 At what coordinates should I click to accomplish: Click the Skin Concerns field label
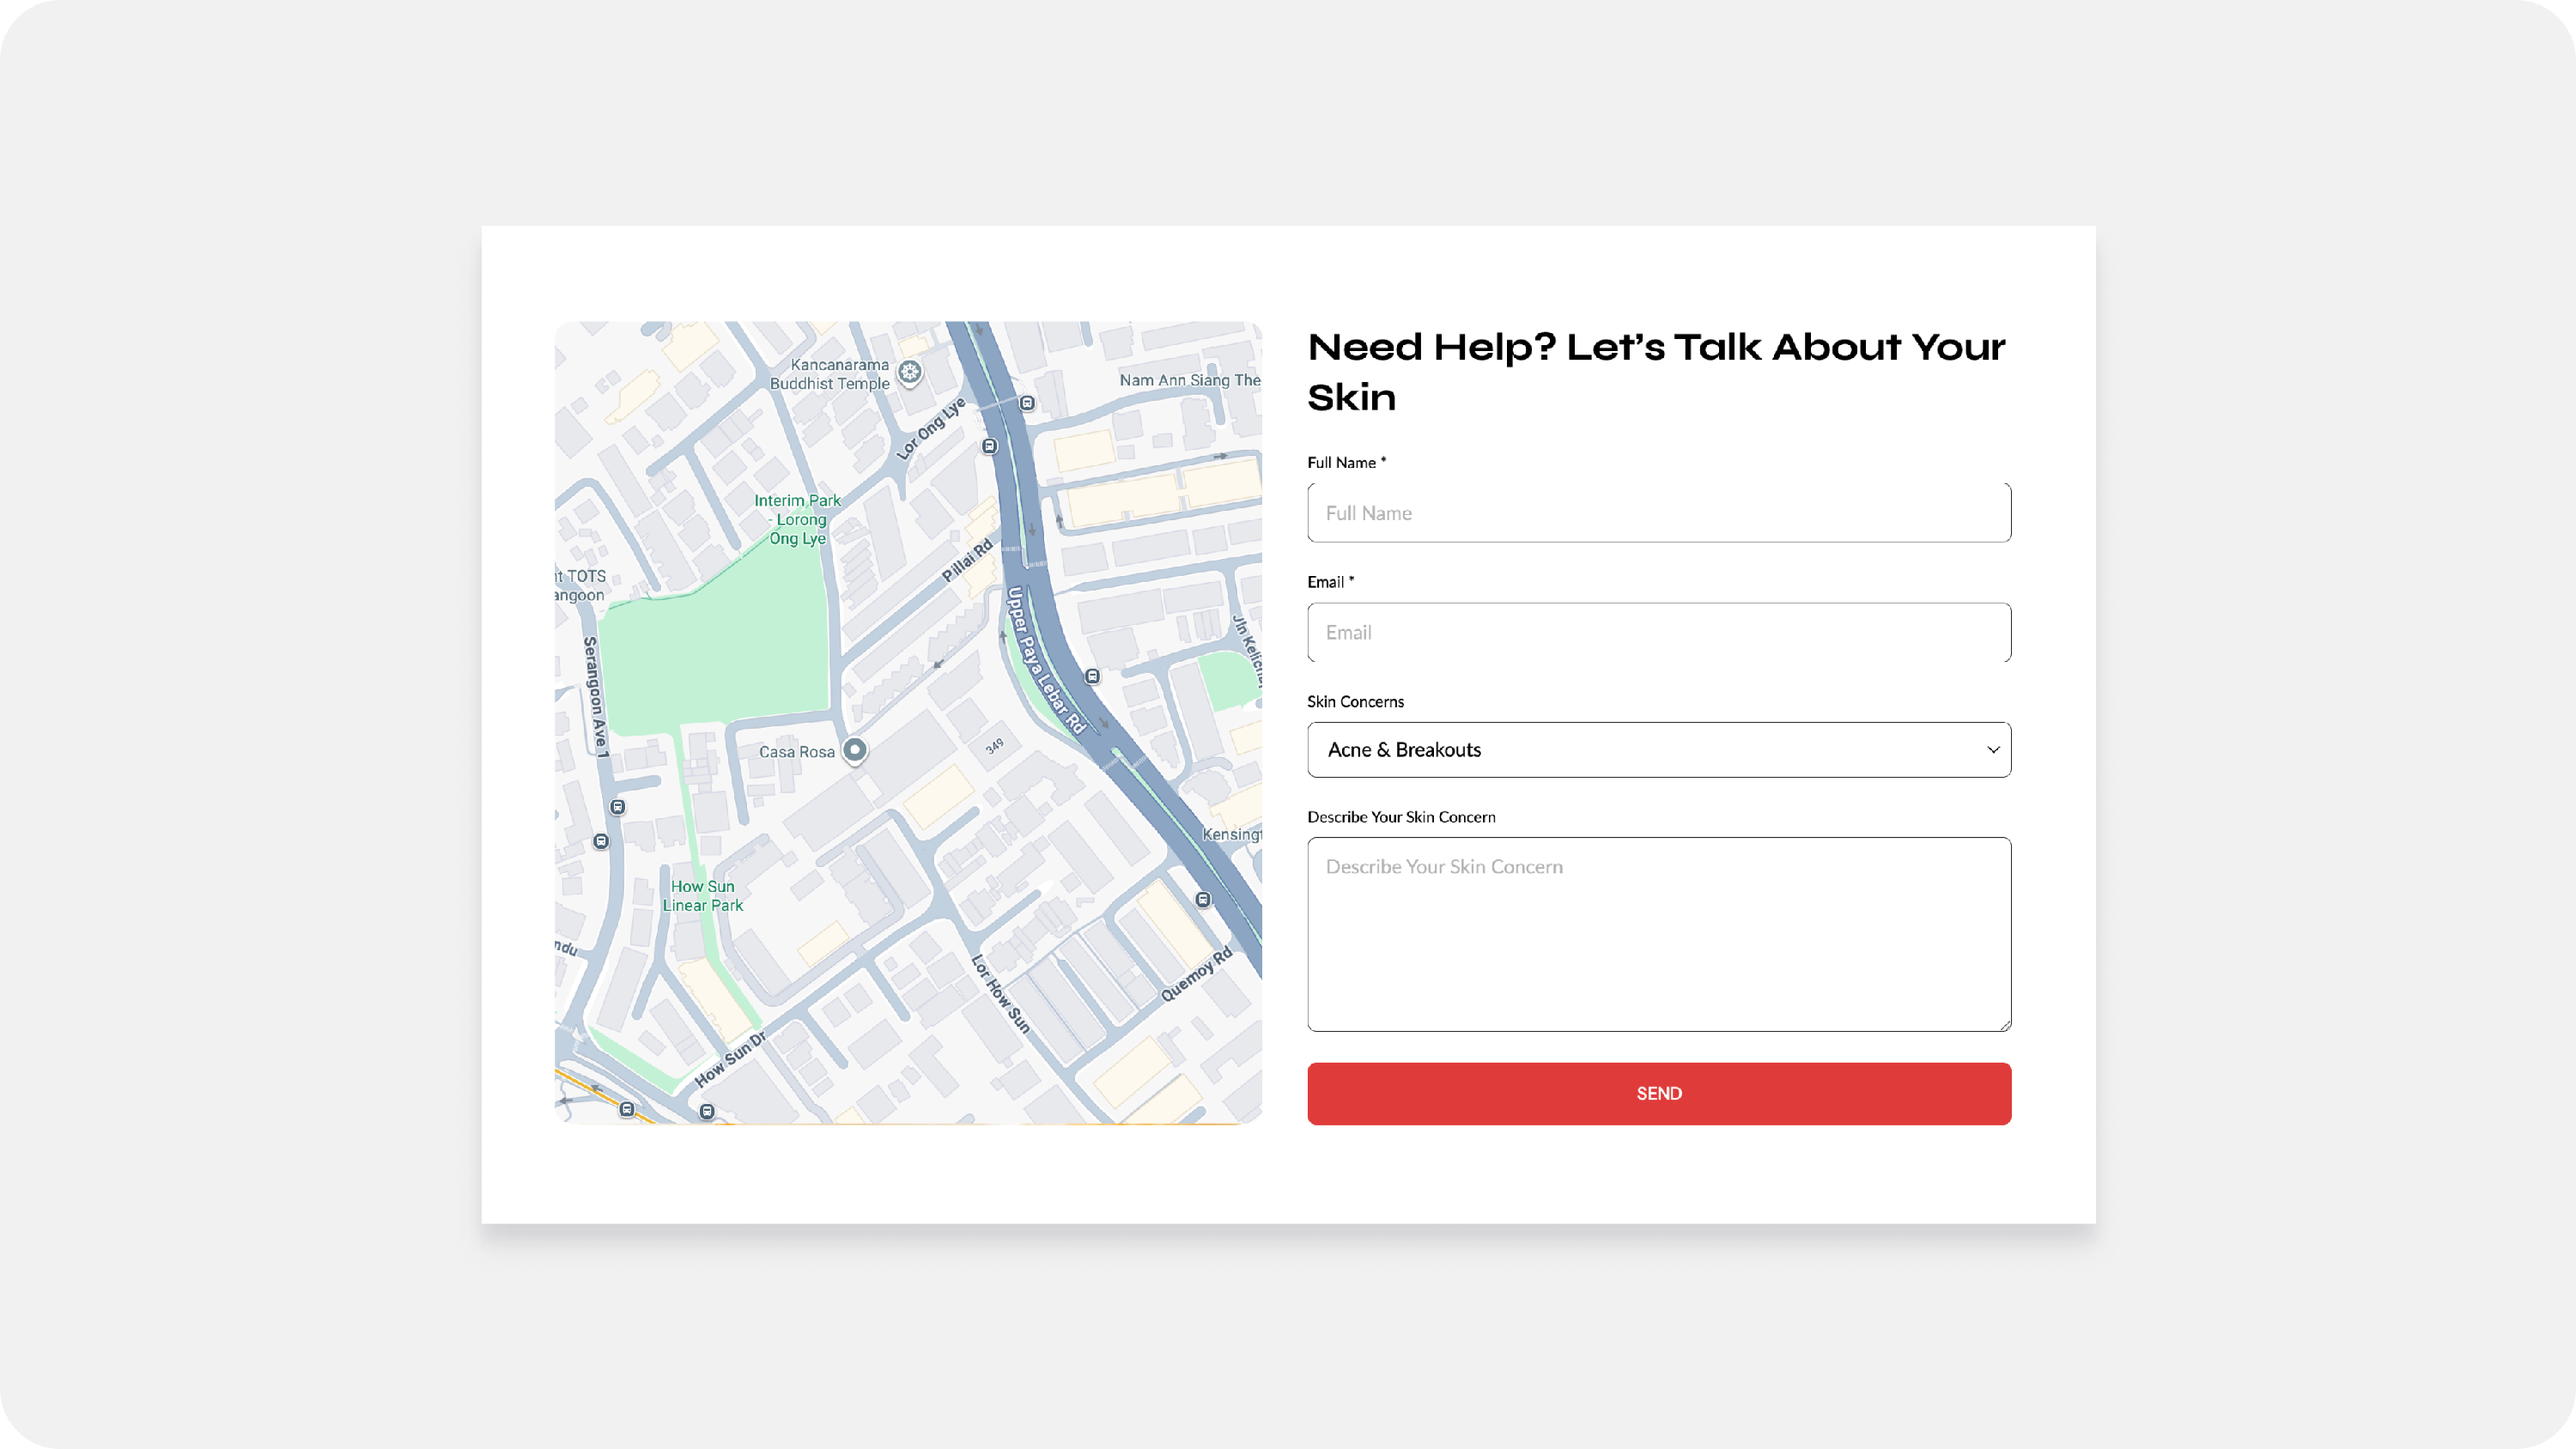coord(1355,702)
